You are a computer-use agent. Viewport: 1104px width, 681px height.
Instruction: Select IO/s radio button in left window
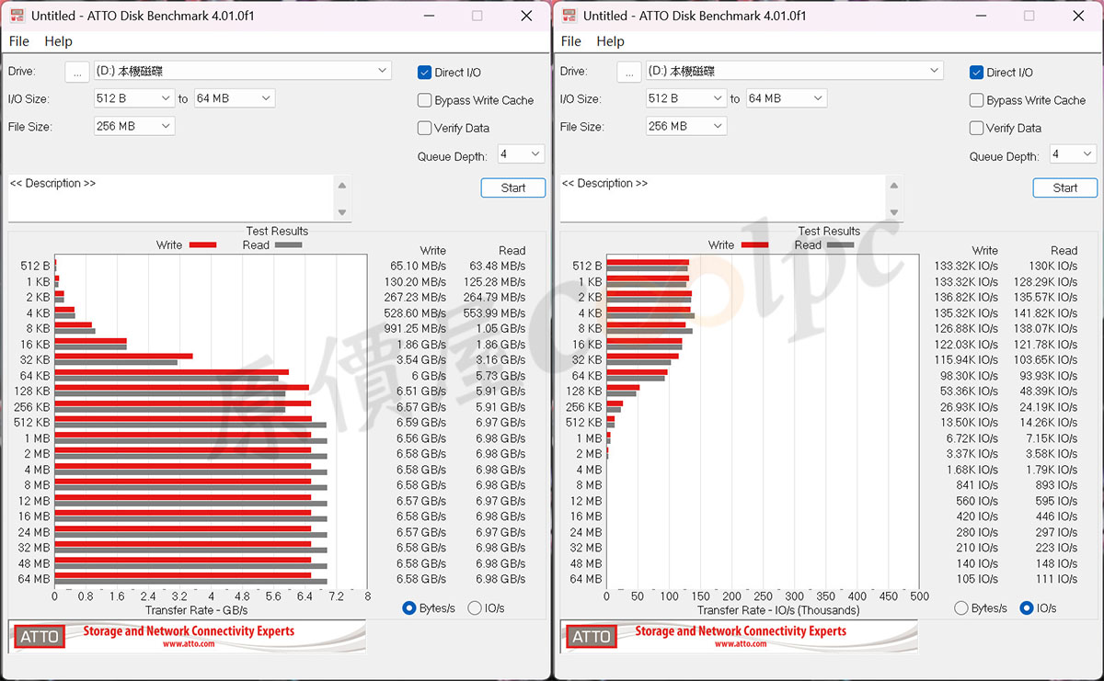[x=475, y=607]
